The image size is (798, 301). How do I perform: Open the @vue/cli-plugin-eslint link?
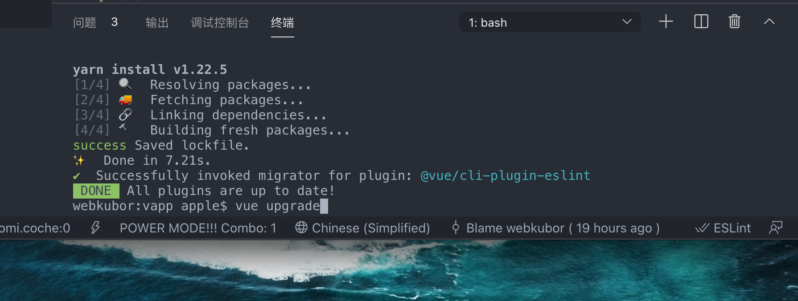[506, 175]
